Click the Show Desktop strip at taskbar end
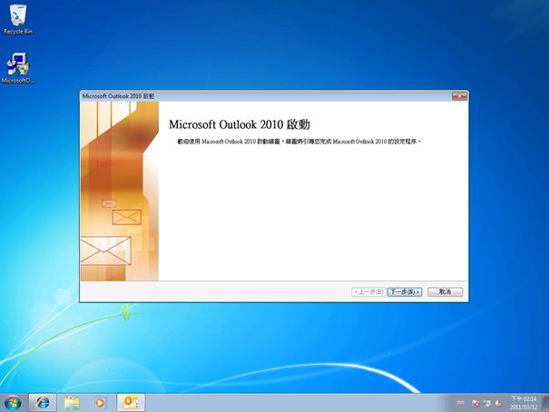Viewport: 549px width, 412px height. click(x=545, y=403)
